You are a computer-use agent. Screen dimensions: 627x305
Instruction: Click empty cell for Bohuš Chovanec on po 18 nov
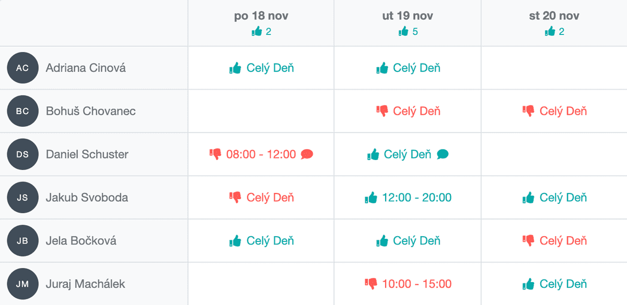(261, 111)
